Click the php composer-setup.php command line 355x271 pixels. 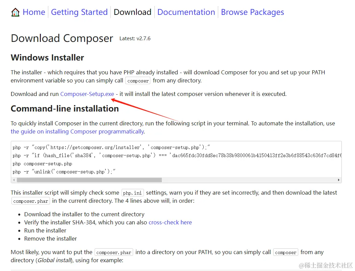click(42, 164)
